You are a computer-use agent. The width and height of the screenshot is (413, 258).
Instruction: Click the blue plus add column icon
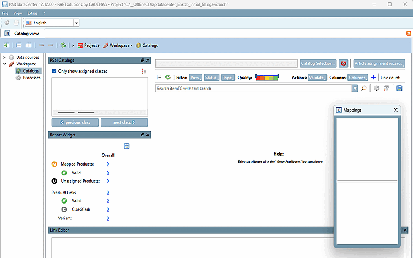coord(373,78)
